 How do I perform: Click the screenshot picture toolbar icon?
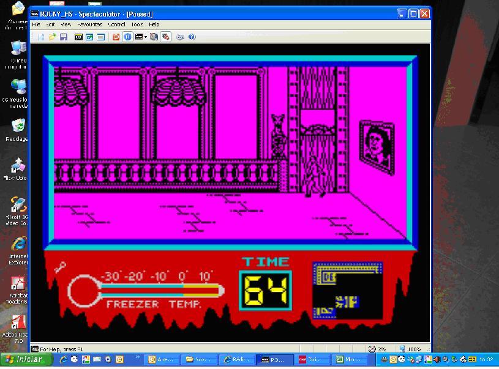point(89,37)
